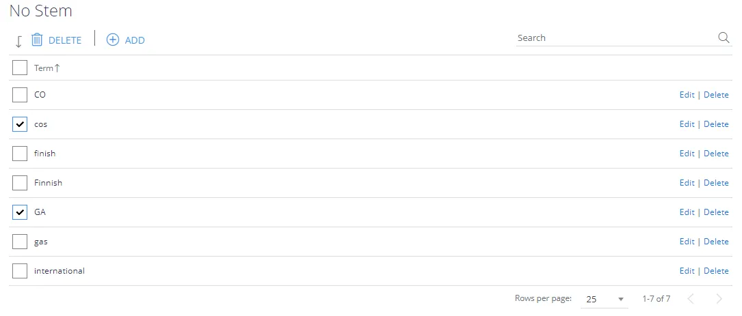This screenshot has width=742, height=316.
Task: Sort by the Term column header
Action: 44,68
